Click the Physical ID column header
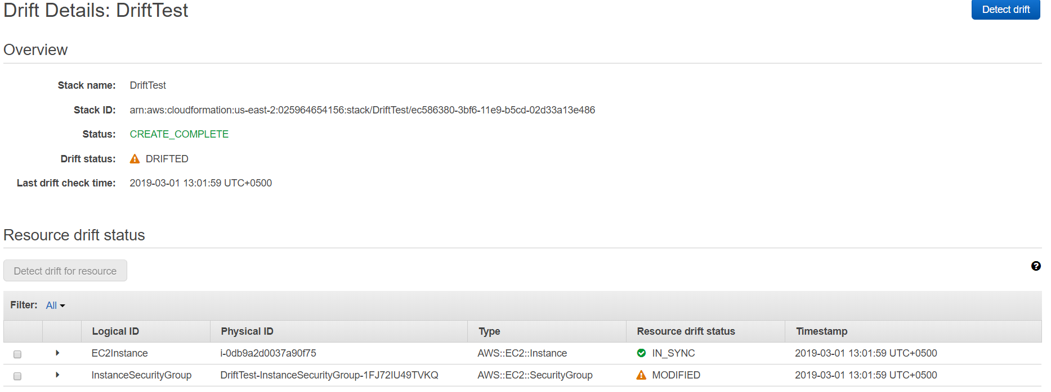Viewport: 1051px width, 392px height. (247, 331)
